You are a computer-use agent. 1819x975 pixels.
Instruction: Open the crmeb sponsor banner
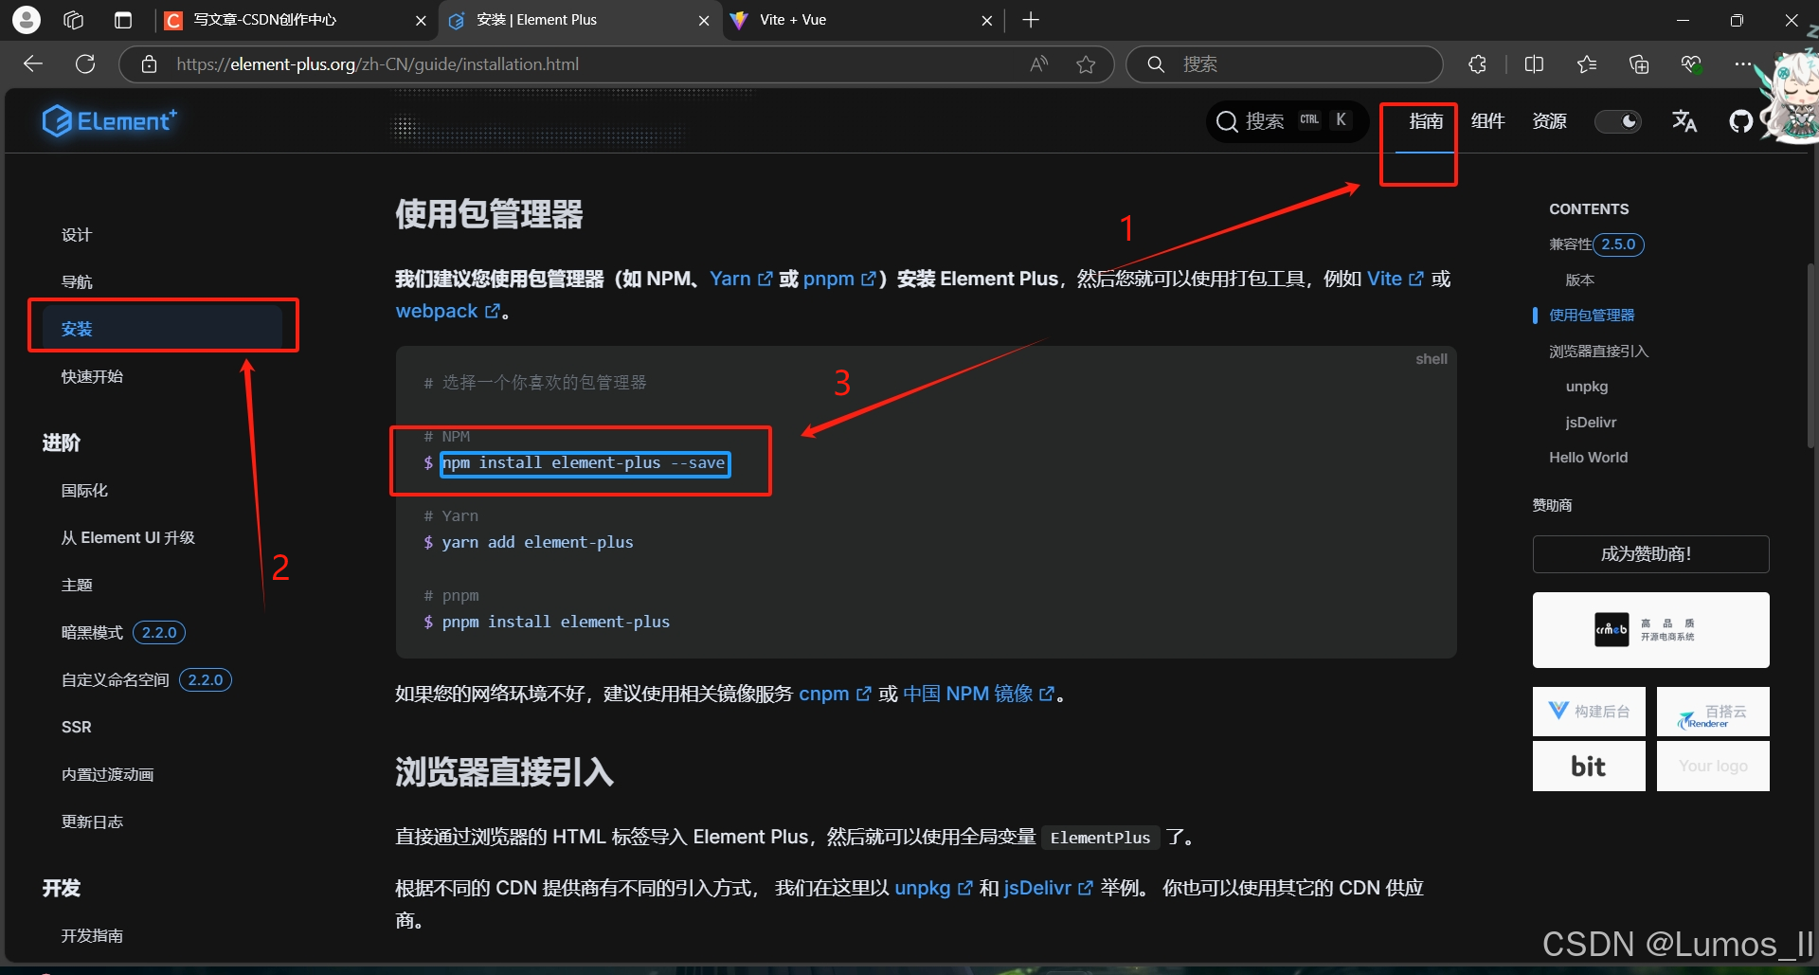point(1650,630)
